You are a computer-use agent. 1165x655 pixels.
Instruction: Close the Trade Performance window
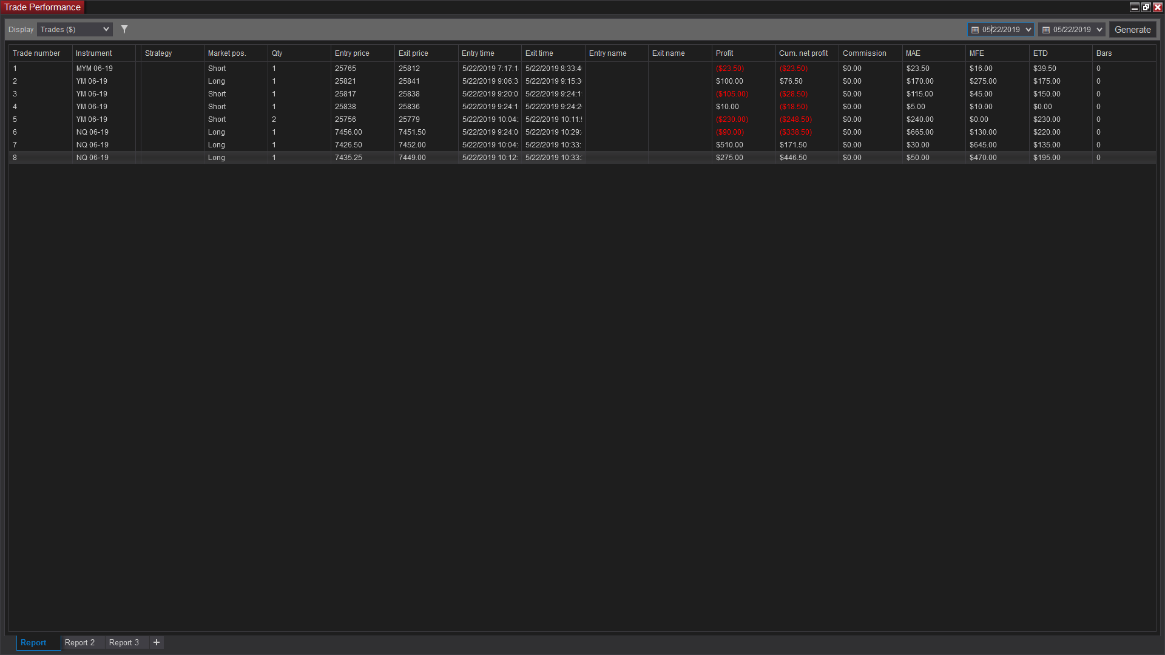pyautogui.click(x=1157, y=7)
